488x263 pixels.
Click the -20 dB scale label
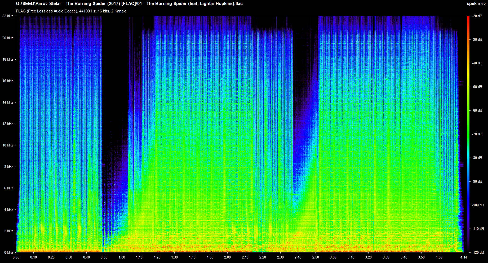click(x=477, y=16)
